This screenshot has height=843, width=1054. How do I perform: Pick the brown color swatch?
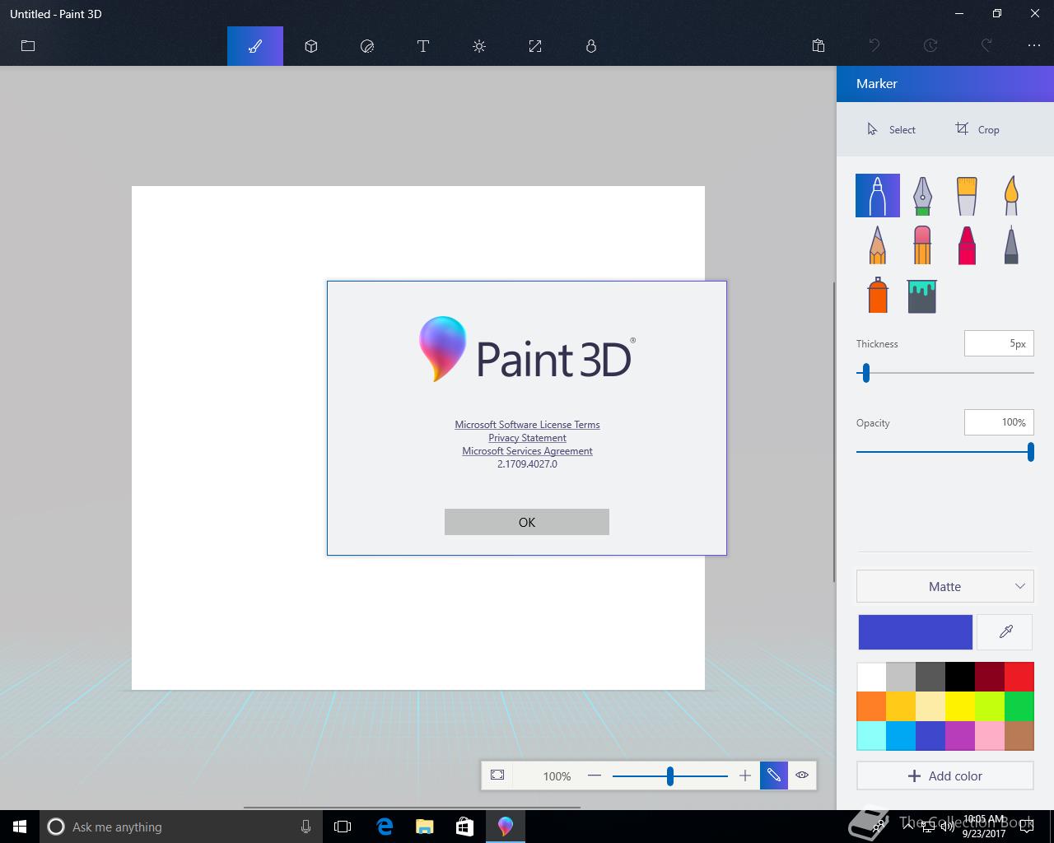point(1019,736)
